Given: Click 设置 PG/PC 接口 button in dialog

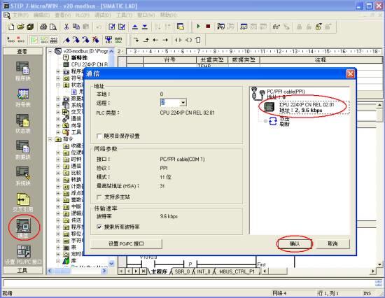Looking at the screenshot, I should pyautogui.click(x=126, y=243).
